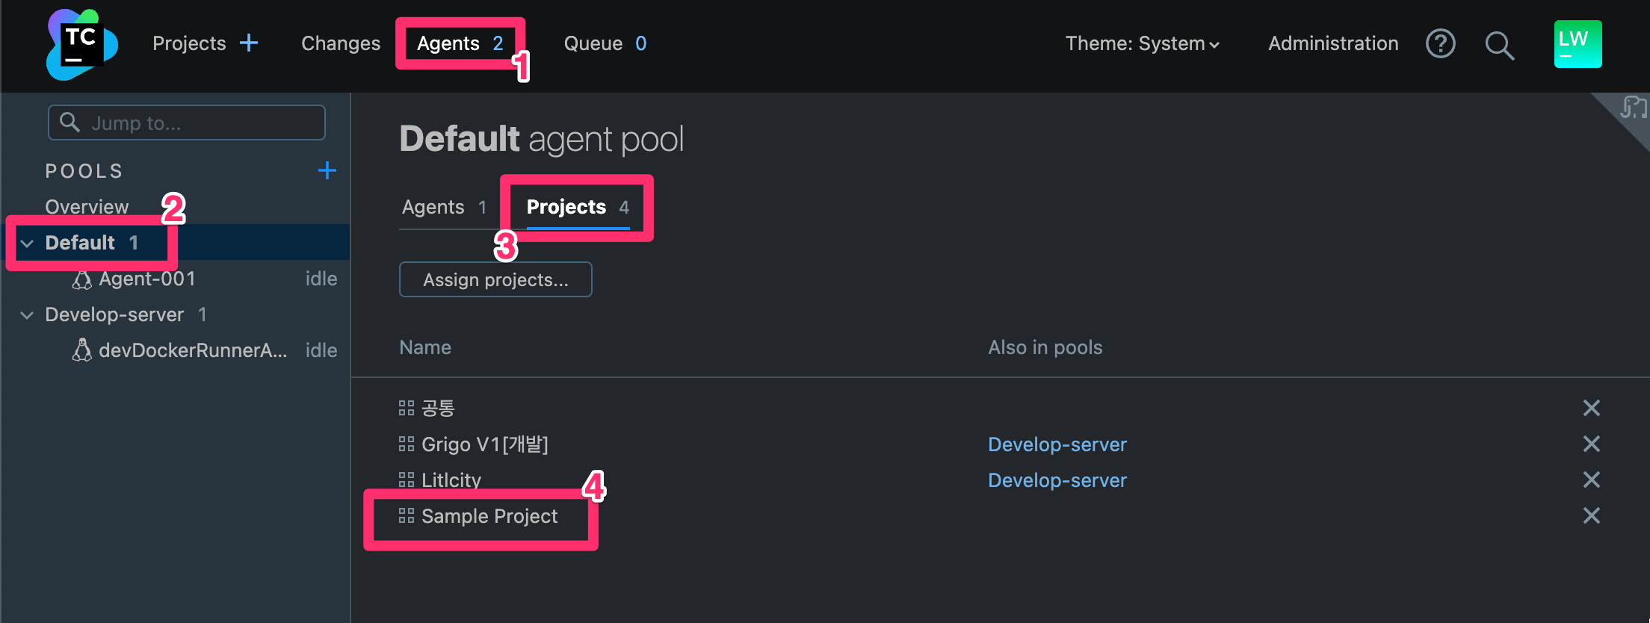Click the plus icon next to Projects
This screenshot has height=623, width=1650.
tap(249, 43)
